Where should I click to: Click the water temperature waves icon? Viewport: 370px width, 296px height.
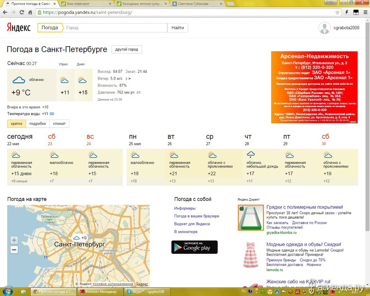(52, 114)
